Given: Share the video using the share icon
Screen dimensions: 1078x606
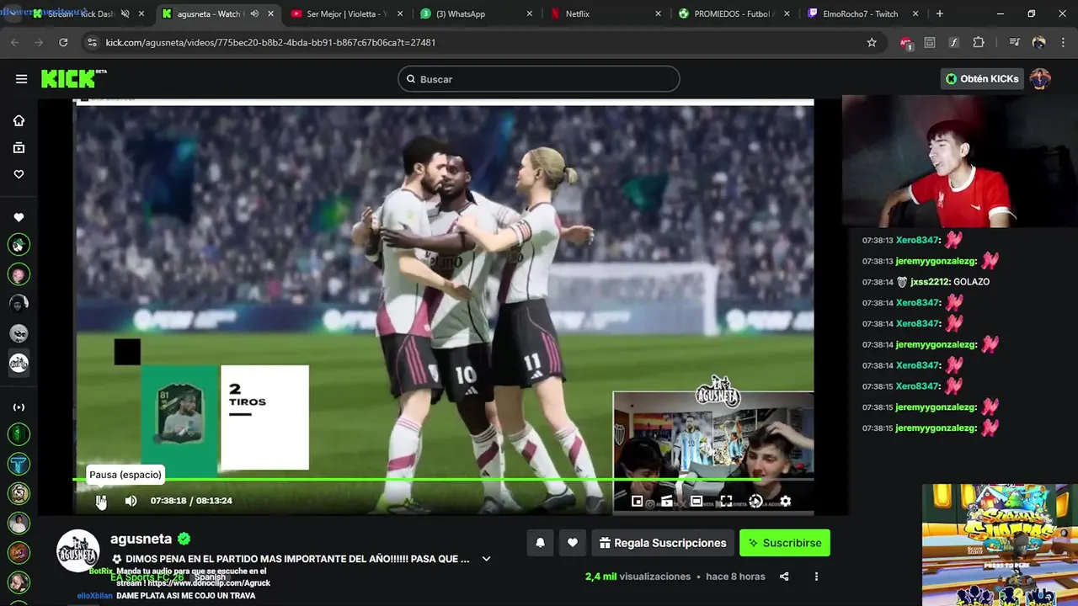Looking at the screenshot, I should tap(784, 577).
